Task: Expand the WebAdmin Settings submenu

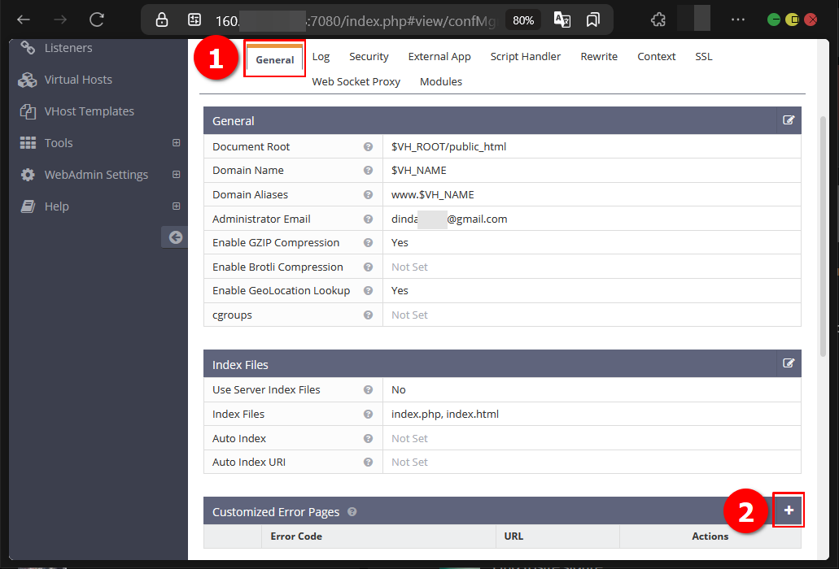Action: click(x=176, y=175)
